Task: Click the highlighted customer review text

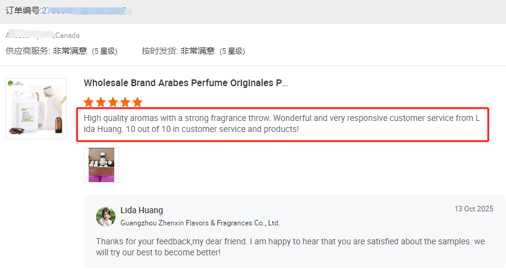Action: coord(285,124)
